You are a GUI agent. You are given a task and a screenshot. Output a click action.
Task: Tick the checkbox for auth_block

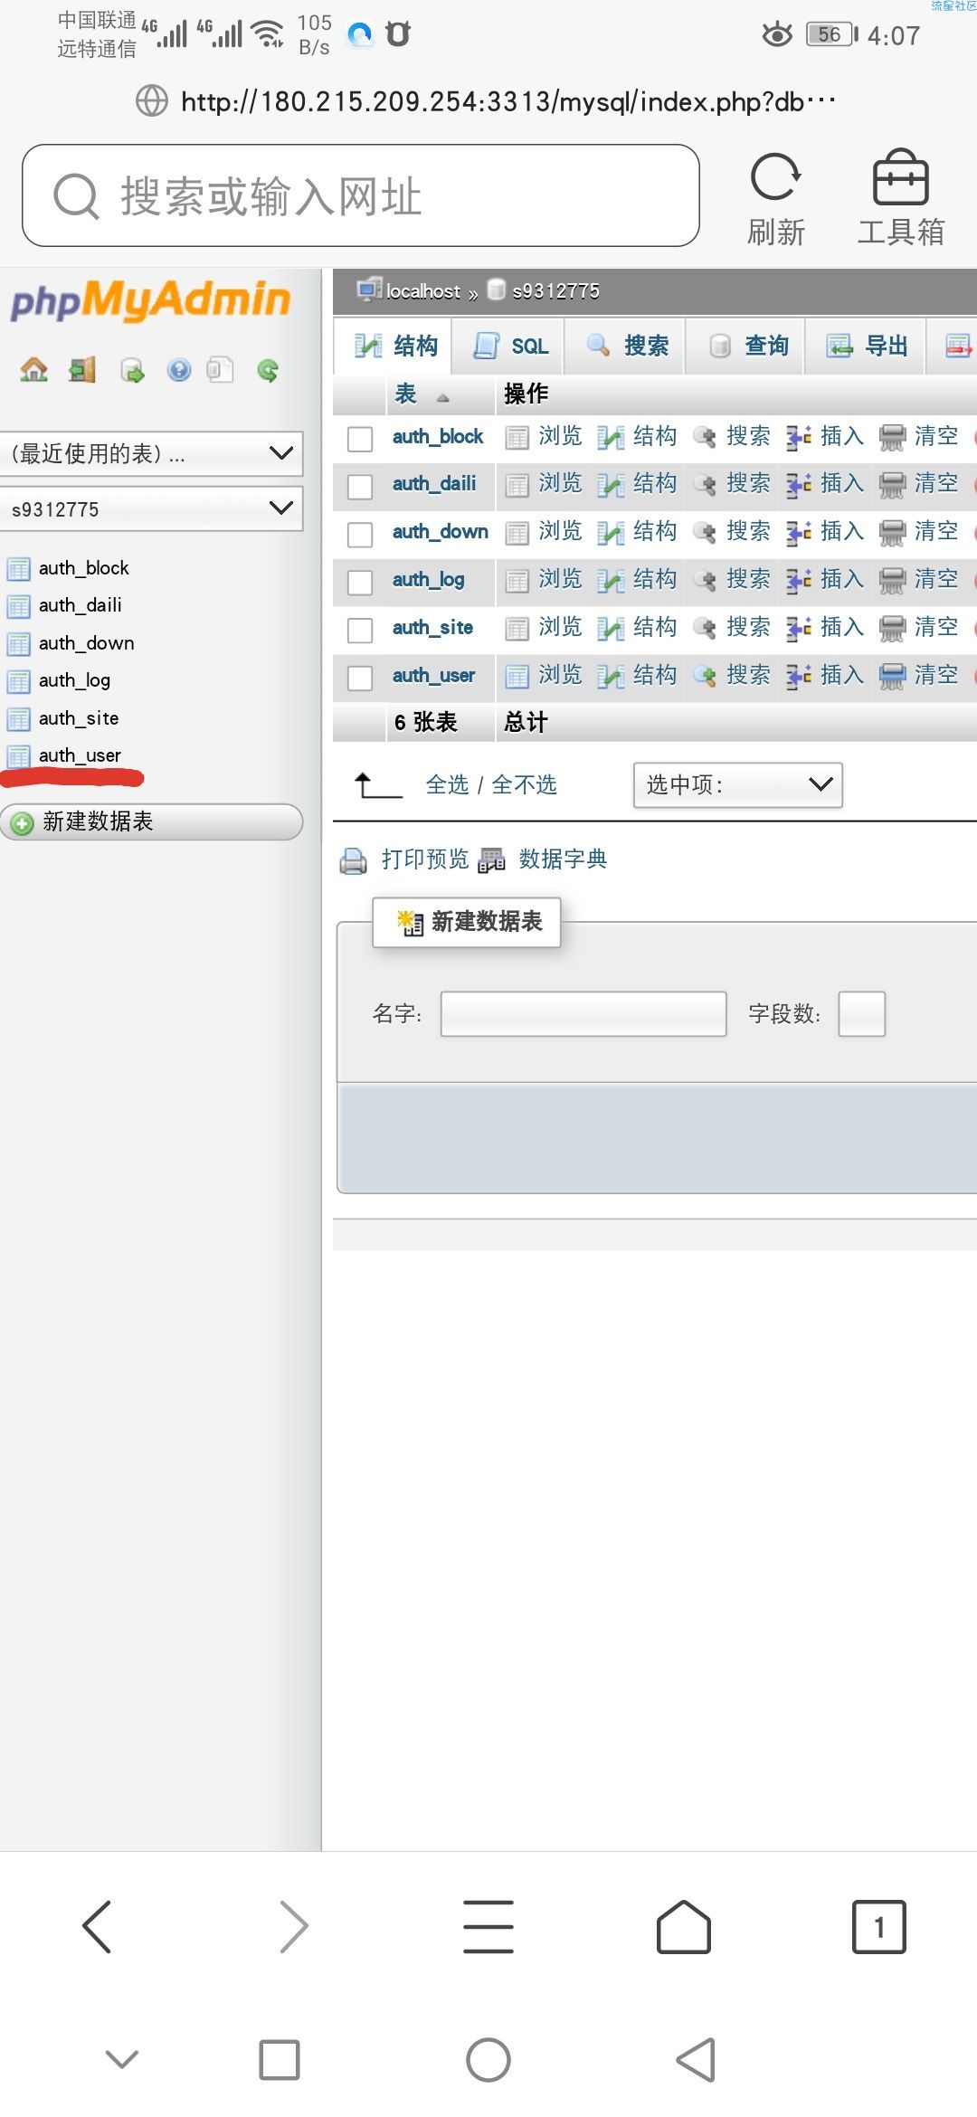point(360,439)
